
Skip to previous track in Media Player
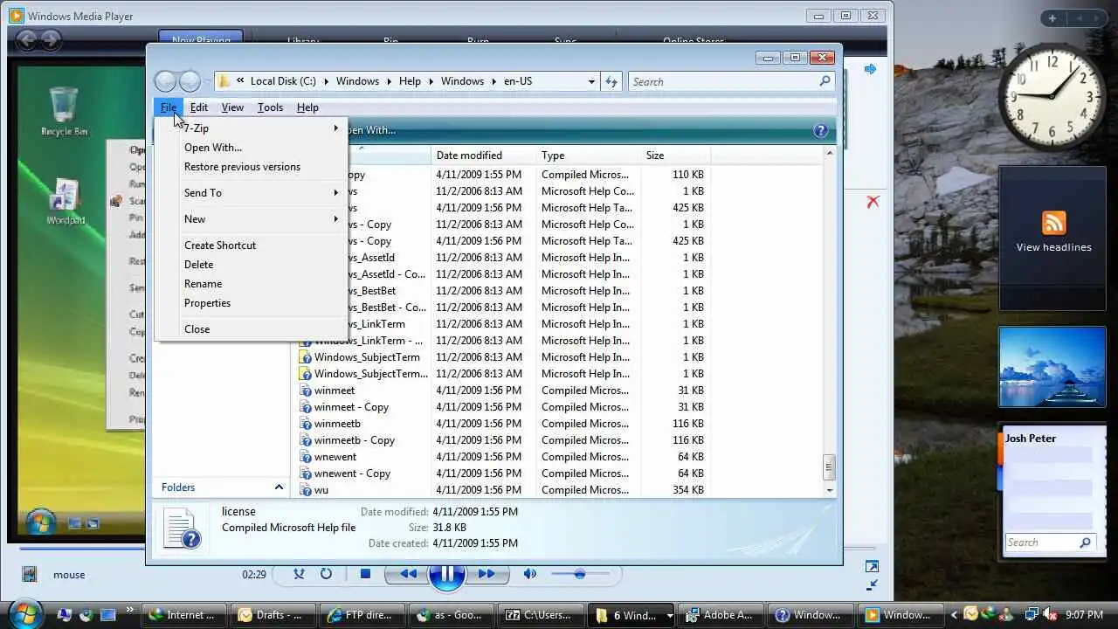tap(407, 574)
